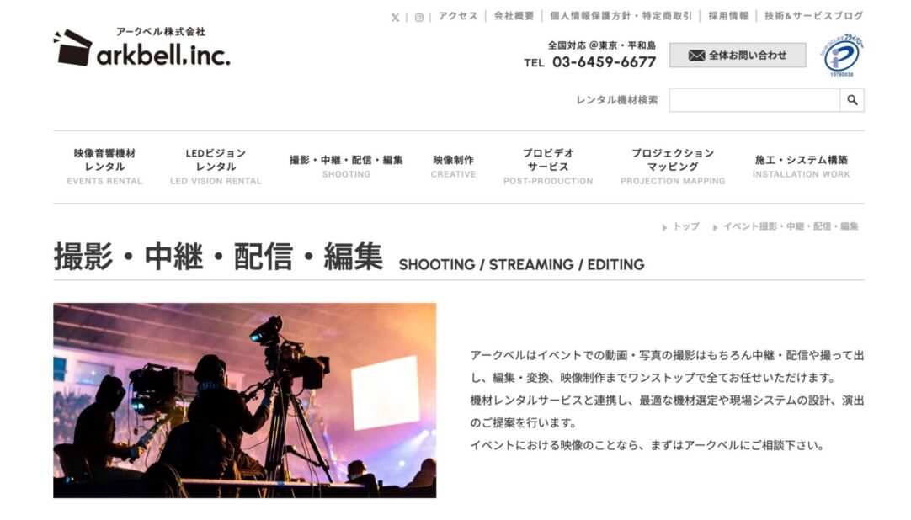Screen dimensions: 911x520
Task: Open プロジェクションマッピング menu item
Action: [x=673, y=166]
